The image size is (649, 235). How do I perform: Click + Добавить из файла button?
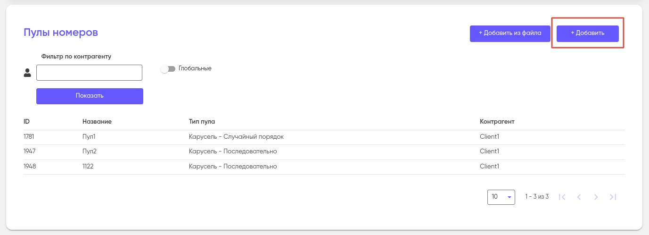coord(510,34)
